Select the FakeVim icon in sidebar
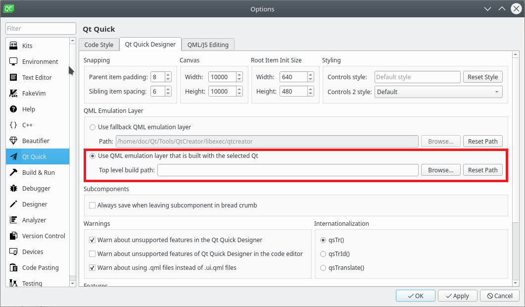 click(x=13, y=93)
